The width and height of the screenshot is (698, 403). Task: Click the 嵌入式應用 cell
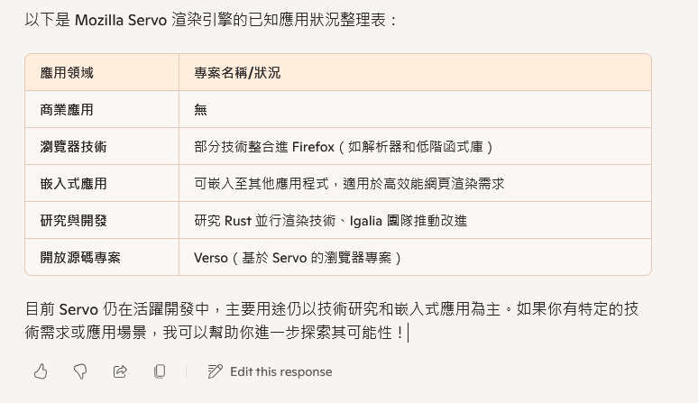coord(73,183)
